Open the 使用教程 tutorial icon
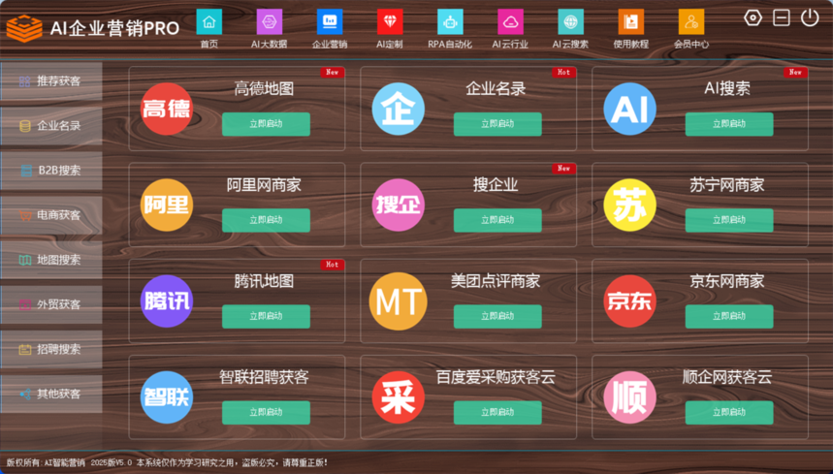The image size is (833, 474). 631,21
